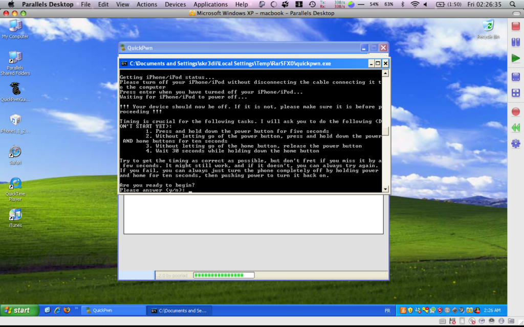Switch to QuickPwn taskbar button

(114, 310)
